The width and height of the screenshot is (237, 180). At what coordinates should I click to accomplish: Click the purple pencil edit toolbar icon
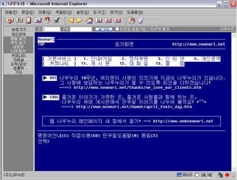(141, 20)
